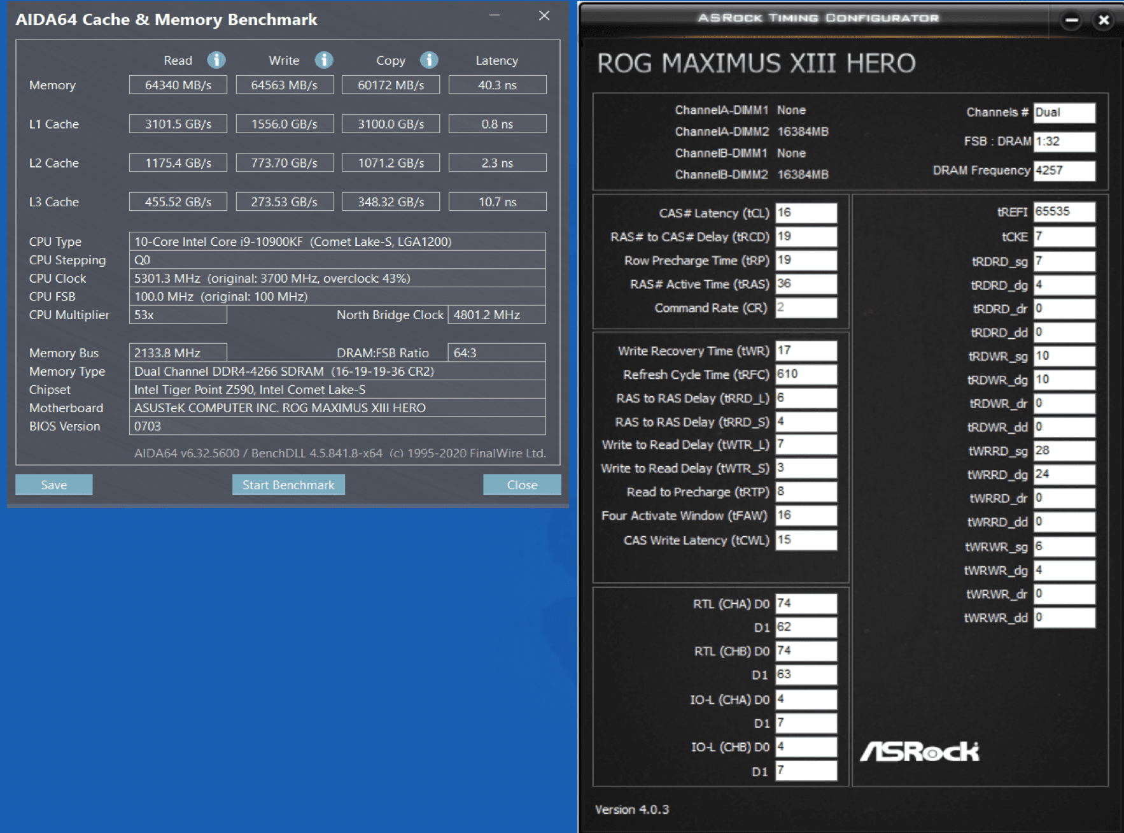Click the CPU FSB 100.0 MHz field
Viewport: 1124px width, 833px height.
pyautogui.click(x=337, y=297)
